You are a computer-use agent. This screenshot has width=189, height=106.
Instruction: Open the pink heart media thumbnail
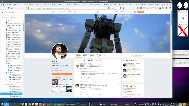[55, 82]
